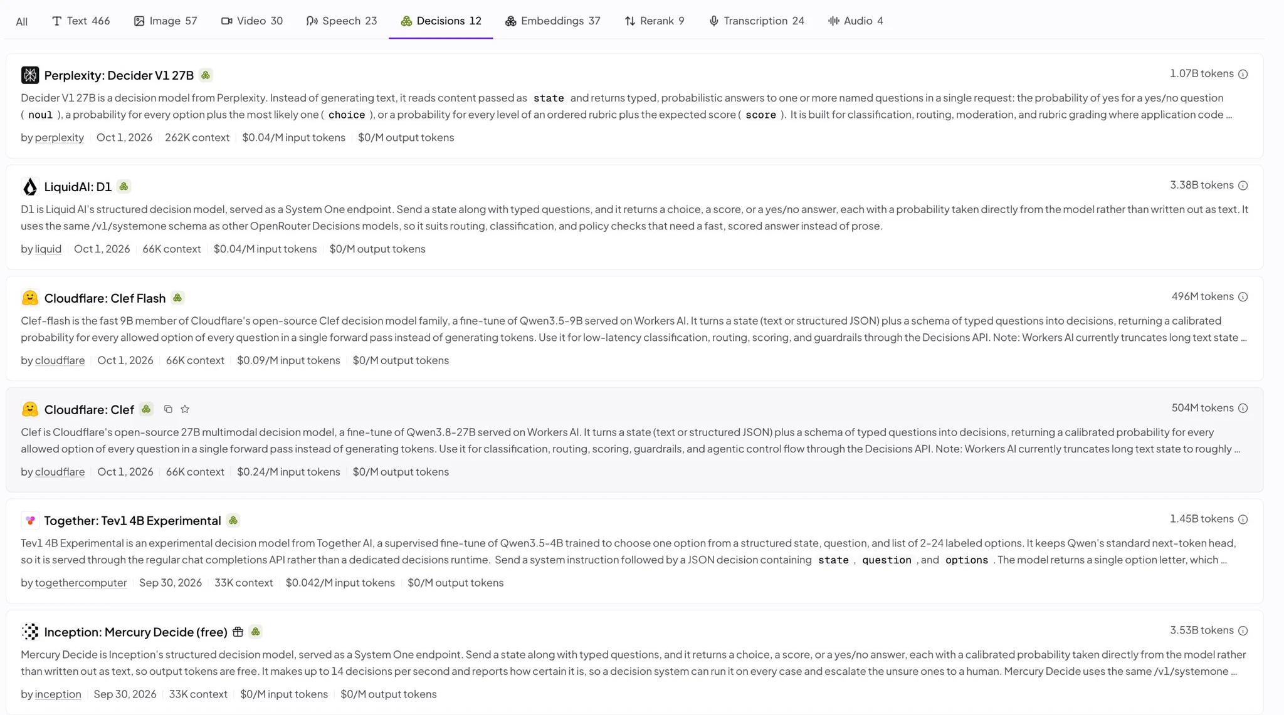Switch to the Image 57 tab
The height and width of the screenshot is (715, 1284).
[x=166, y=21]
